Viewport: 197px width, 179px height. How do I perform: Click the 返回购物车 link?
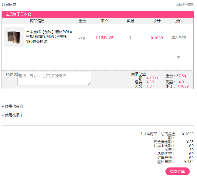click(x=184, y=5)
